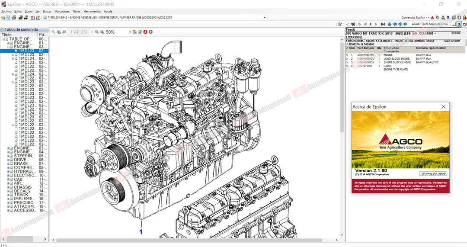Expand the CHASSIS tree node

8,187
